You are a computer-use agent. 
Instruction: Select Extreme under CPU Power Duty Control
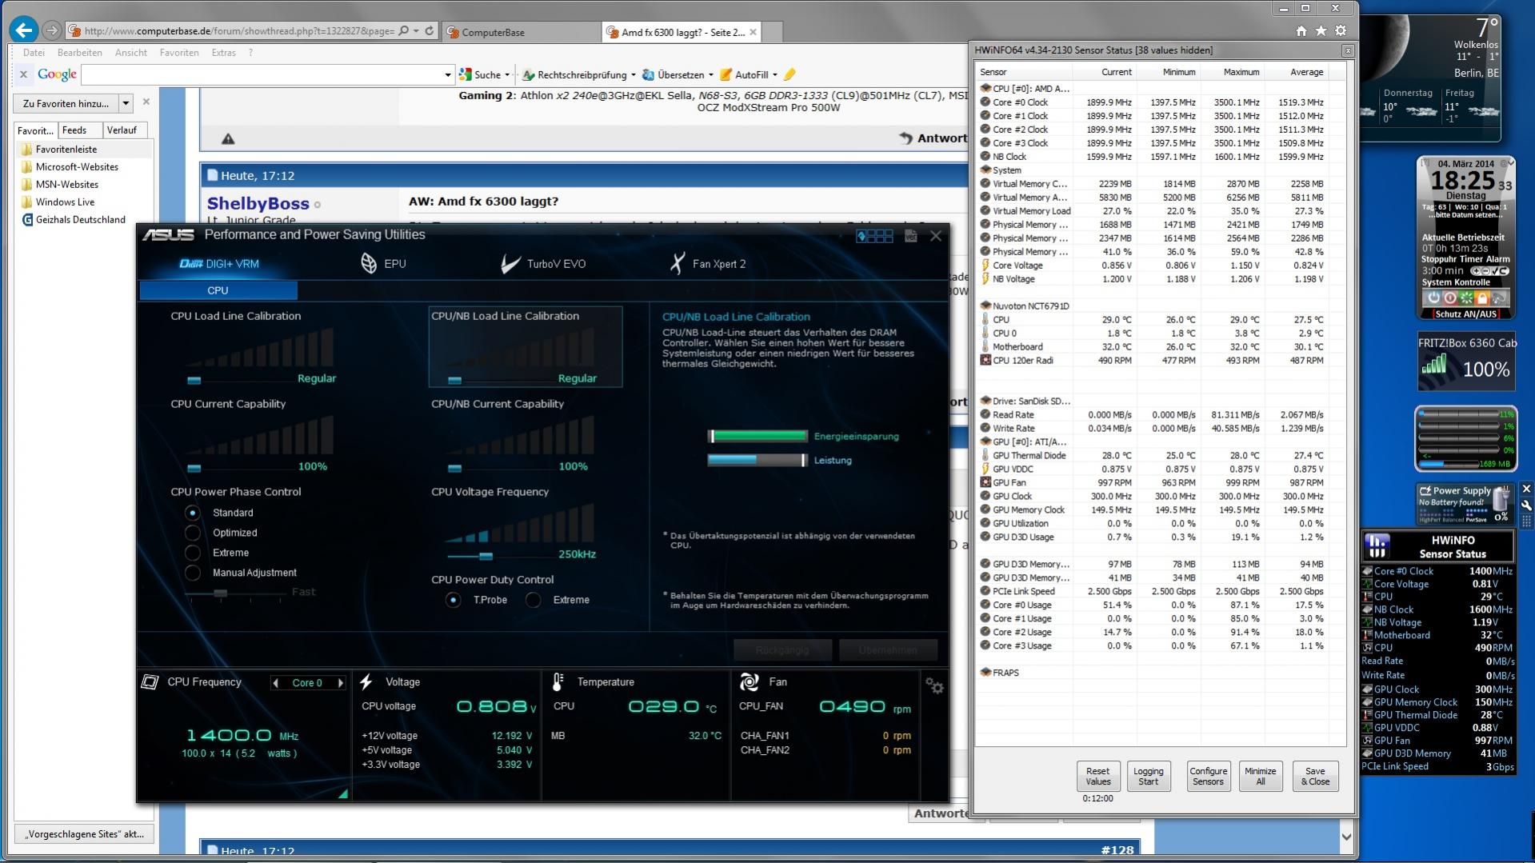point(533,600)
